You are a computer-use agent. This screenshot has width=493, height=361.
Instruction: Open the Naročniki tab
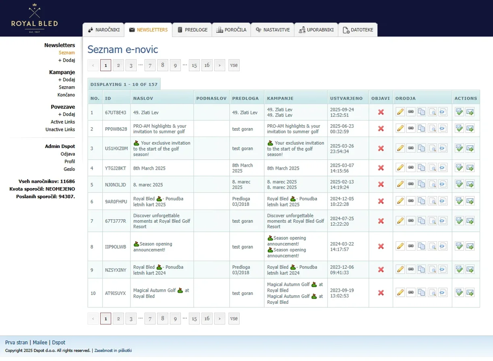tap(104, 30)
